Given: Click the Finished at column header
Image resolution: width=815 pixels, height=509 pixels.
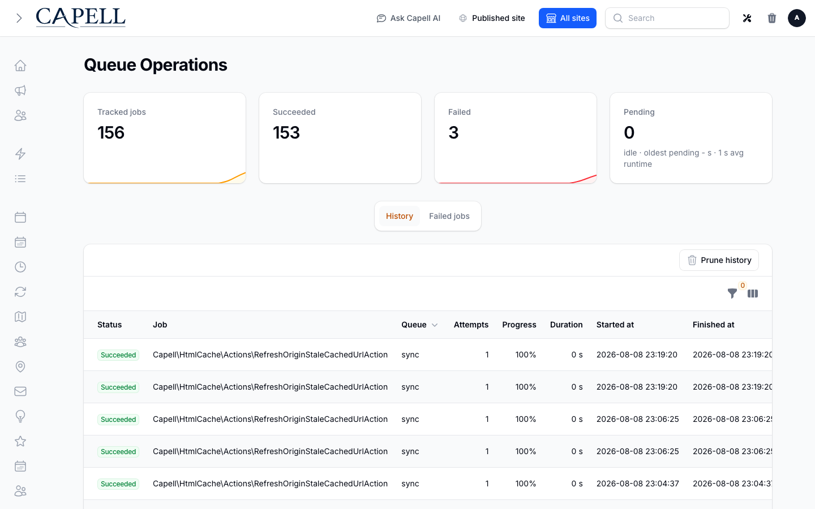Looking at the screenshot, I should pyautogui.click(x=714, y=325).
